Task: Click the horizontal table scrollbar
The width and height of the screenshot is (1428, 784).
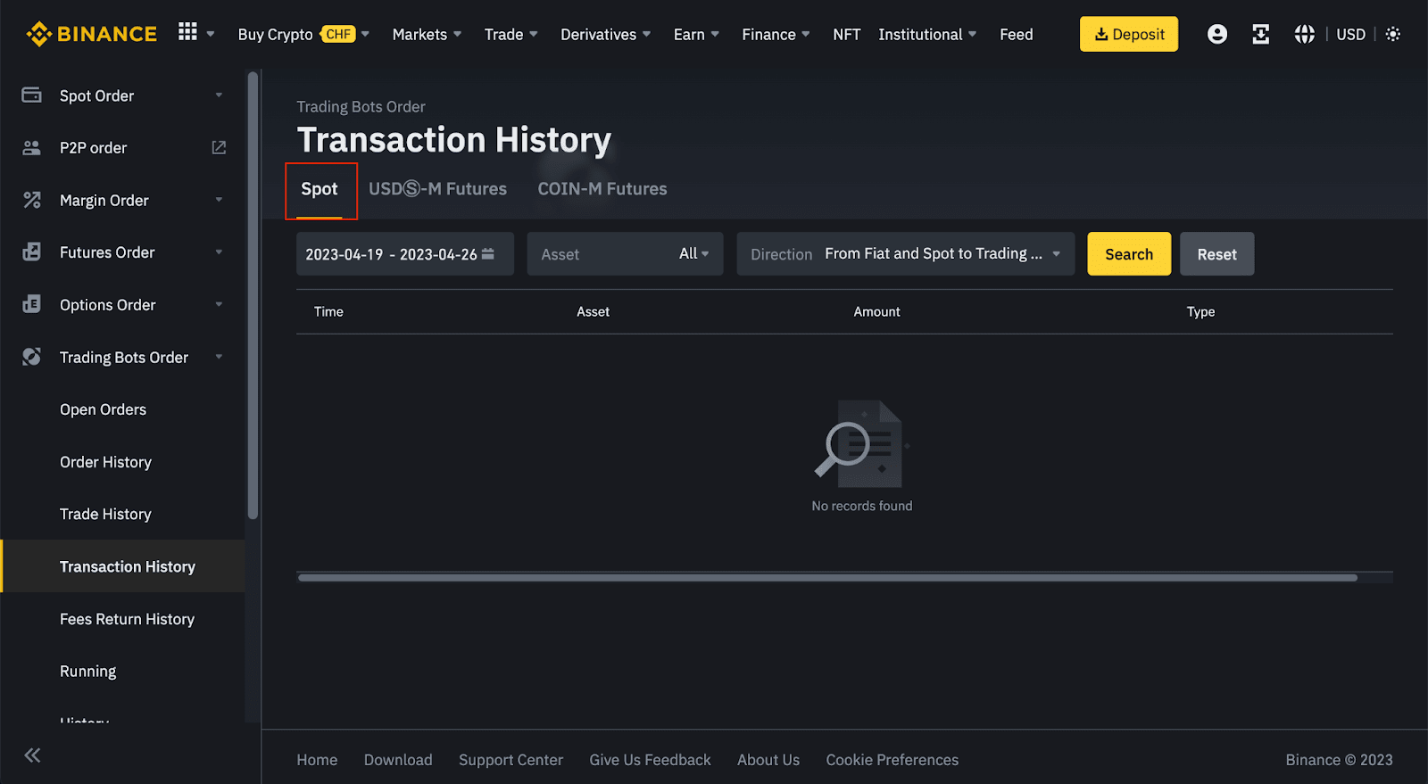Action: (x=827, y=578)
